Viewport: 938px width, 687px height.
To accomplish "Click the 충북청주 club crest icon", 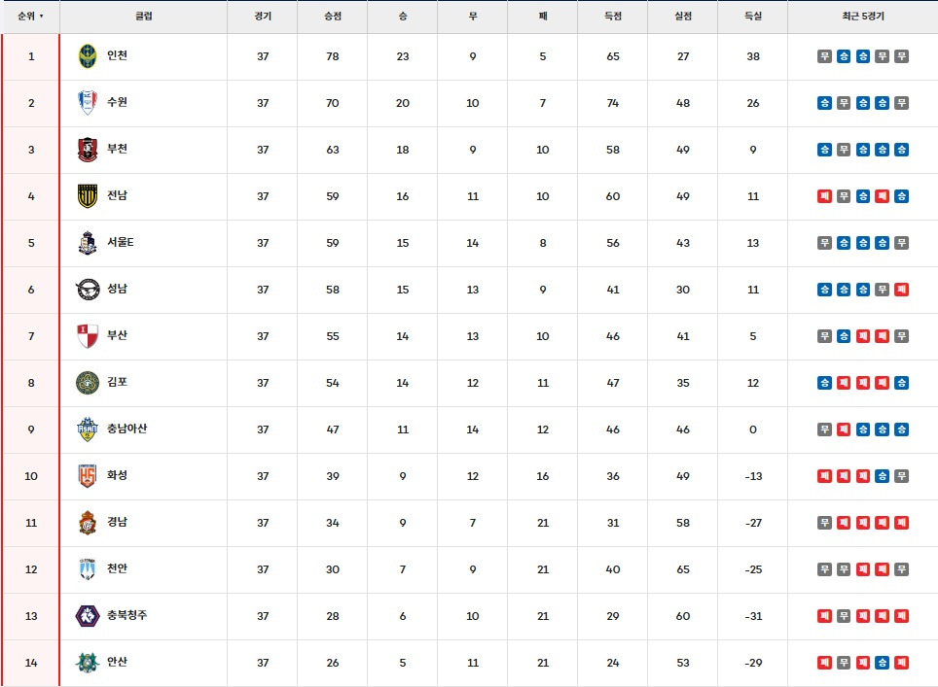I will click(x=88, y=616).
